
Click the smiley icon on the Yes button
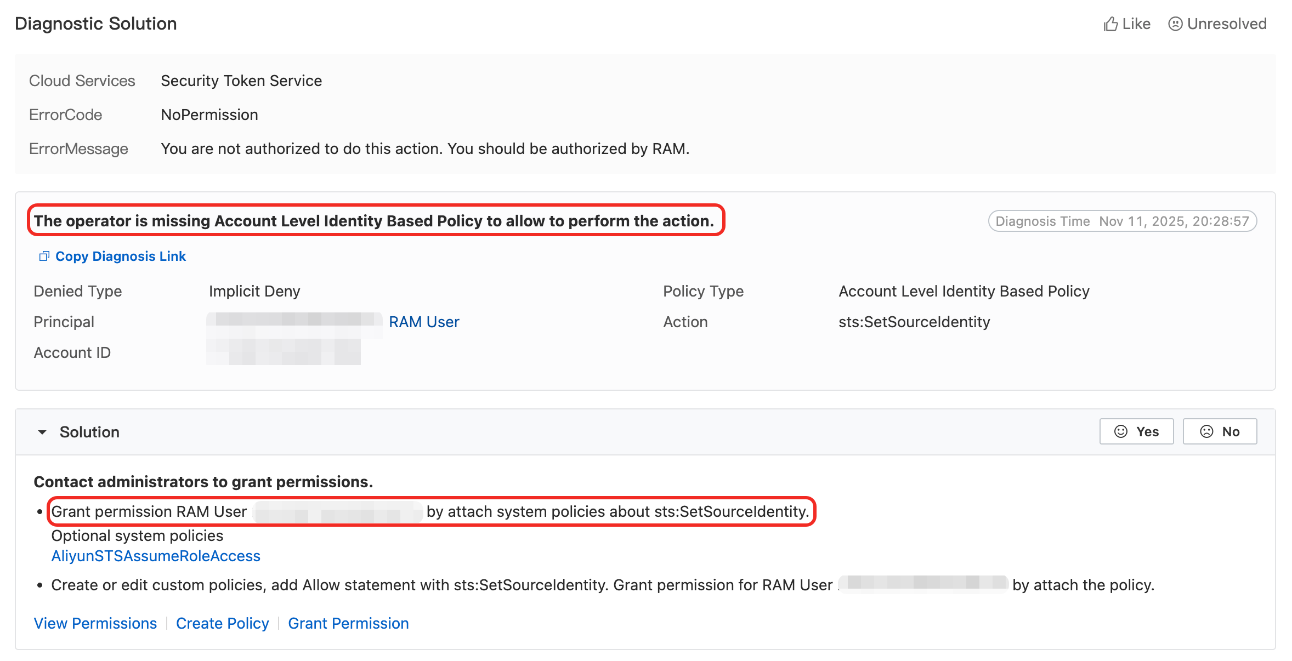[1121, 432]
